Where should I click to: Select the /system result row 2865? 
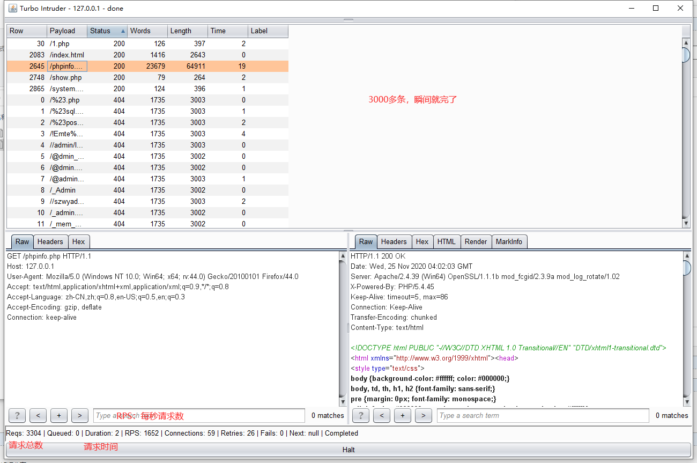[x=147, y=89]
